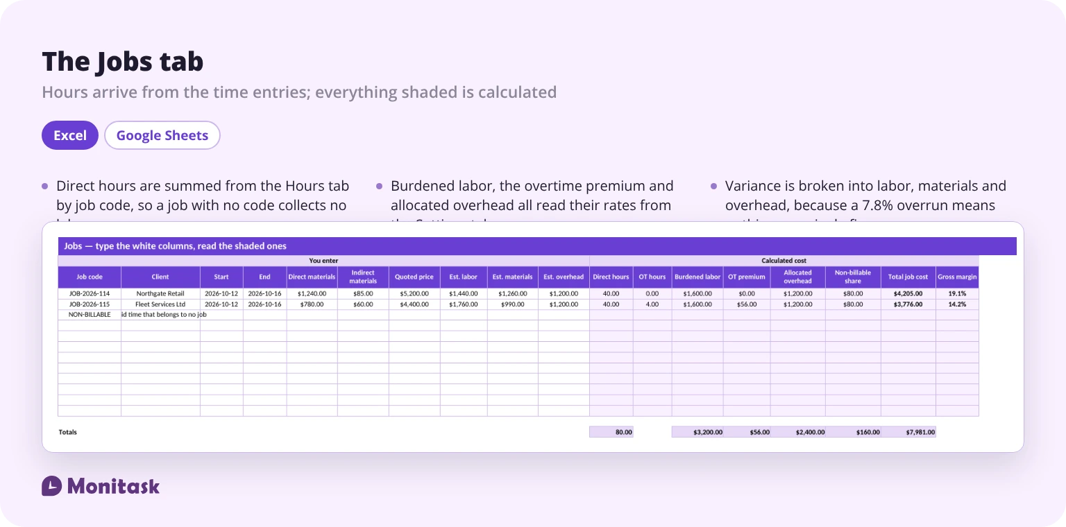The image size is (1066, 527).
Task: Click the $4,400.00 quoted price cell
Action: coord(414,304)
